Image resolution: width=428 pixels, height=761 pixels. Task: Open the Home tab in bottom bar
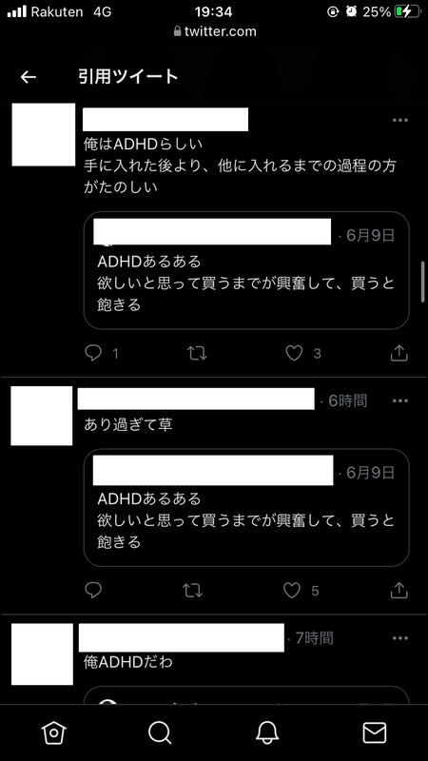pos(53,732)
